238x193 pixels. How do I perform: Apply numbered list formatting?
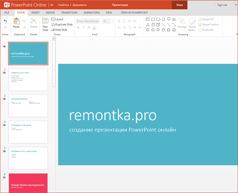124,21
